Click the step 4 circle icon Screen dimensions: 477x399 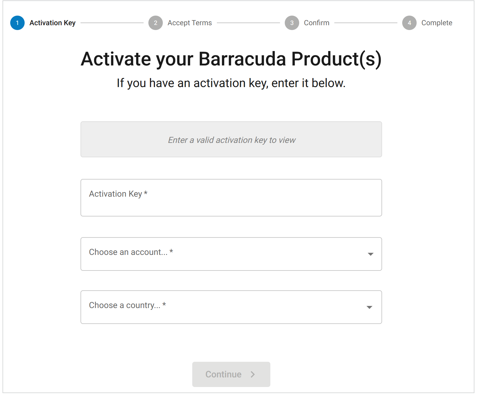[x=409, y=23]
